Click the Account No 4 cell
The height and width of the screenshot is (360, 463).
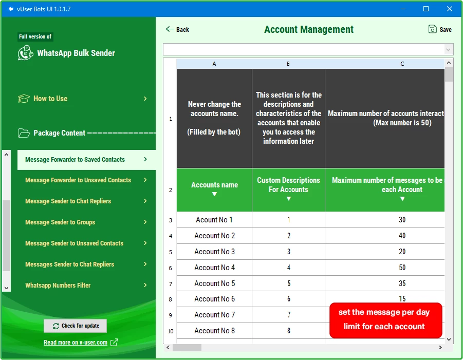(214, 268)
